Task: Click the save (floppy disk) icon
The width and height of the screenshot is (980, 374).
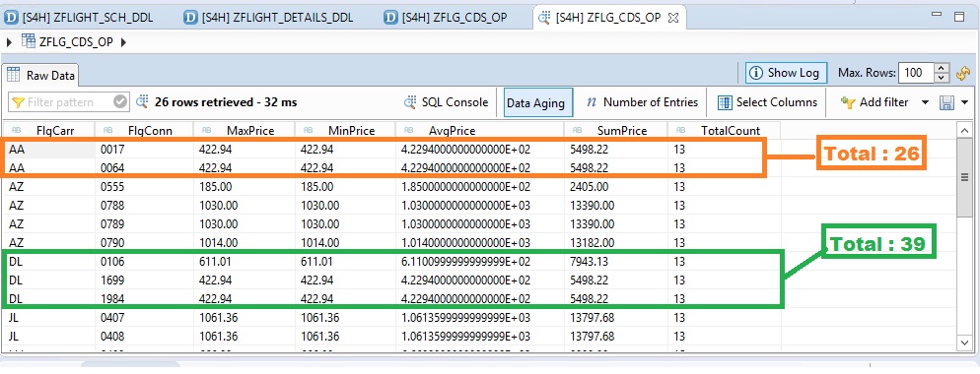Action: click(x=946, y=102)
